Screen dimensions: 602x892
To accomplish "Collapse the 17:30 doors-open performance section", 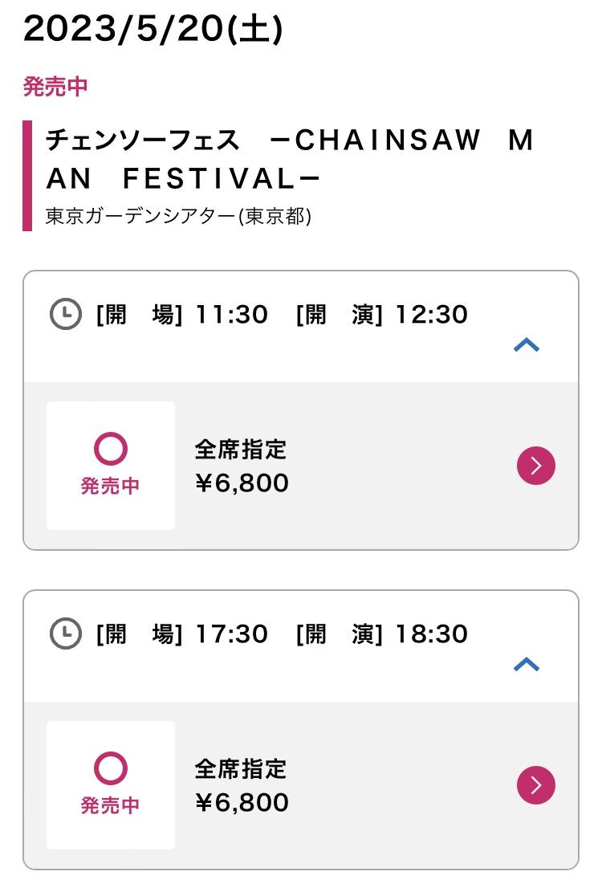I will click(x=527, y=665).
